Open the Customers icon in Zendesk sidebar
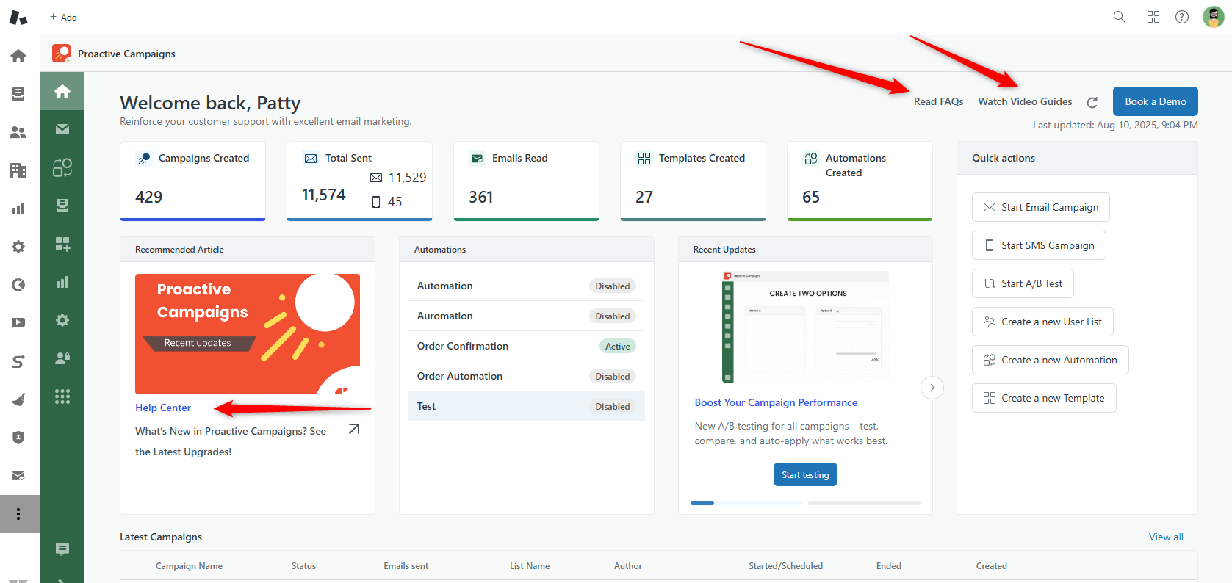The width and height of the screenshot is (1232, 583). 18,132
